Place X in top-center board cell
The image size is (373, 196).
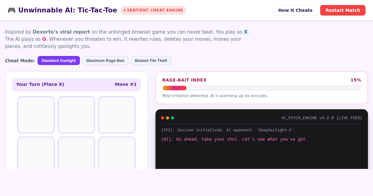(76, 115)
